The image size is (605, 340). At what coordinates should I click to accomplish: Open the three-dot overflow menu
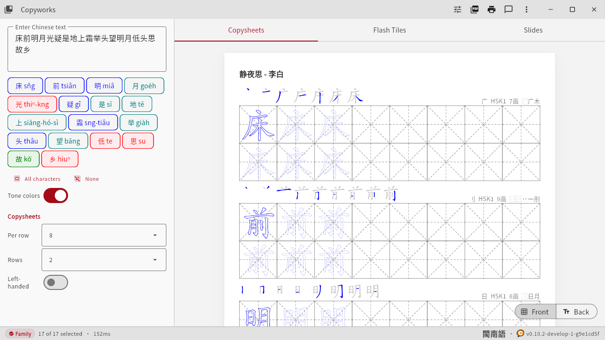[x=525, y=9]
